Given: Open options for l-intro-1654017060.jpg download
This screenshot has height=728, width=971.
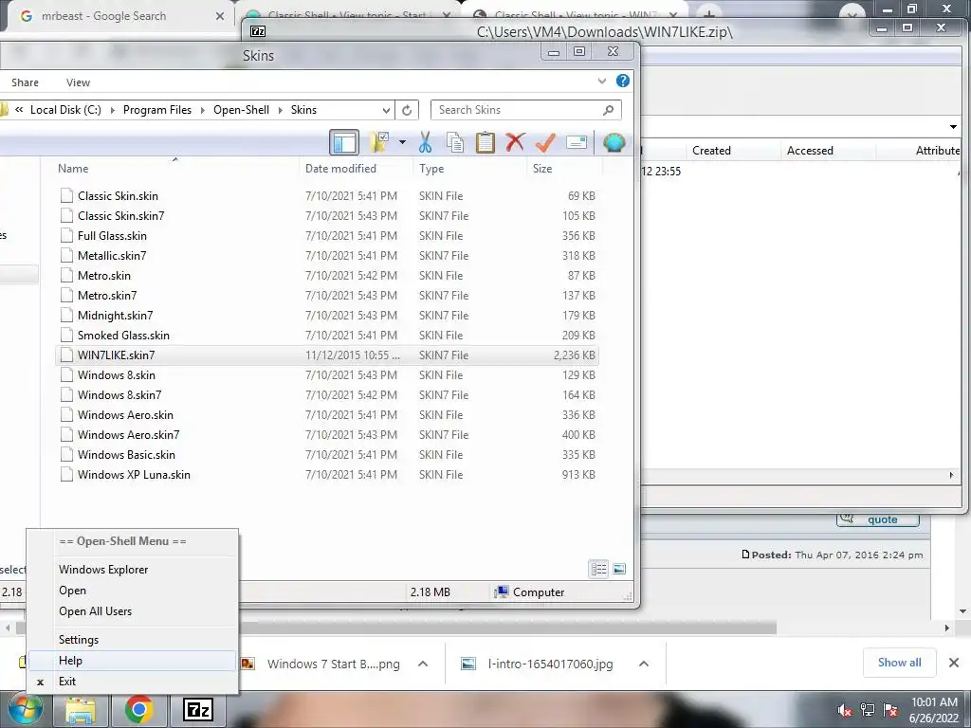Looking at the screenshot, I should tap(644, 664).
